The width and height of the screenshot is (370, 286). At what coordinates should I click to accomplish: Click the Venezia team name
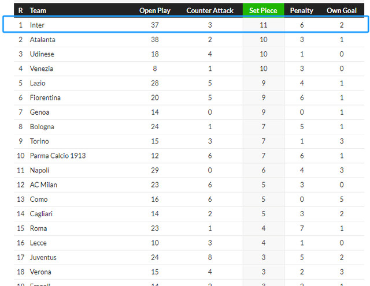(x=42, y=69)
